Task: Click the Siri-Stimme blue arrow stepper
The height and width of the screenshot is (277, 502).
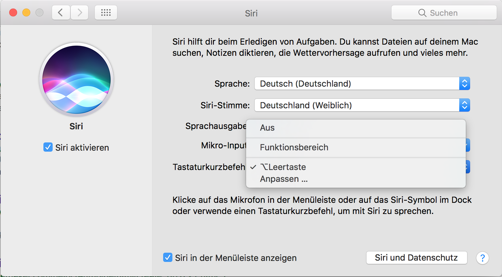Action: (464, 105)
